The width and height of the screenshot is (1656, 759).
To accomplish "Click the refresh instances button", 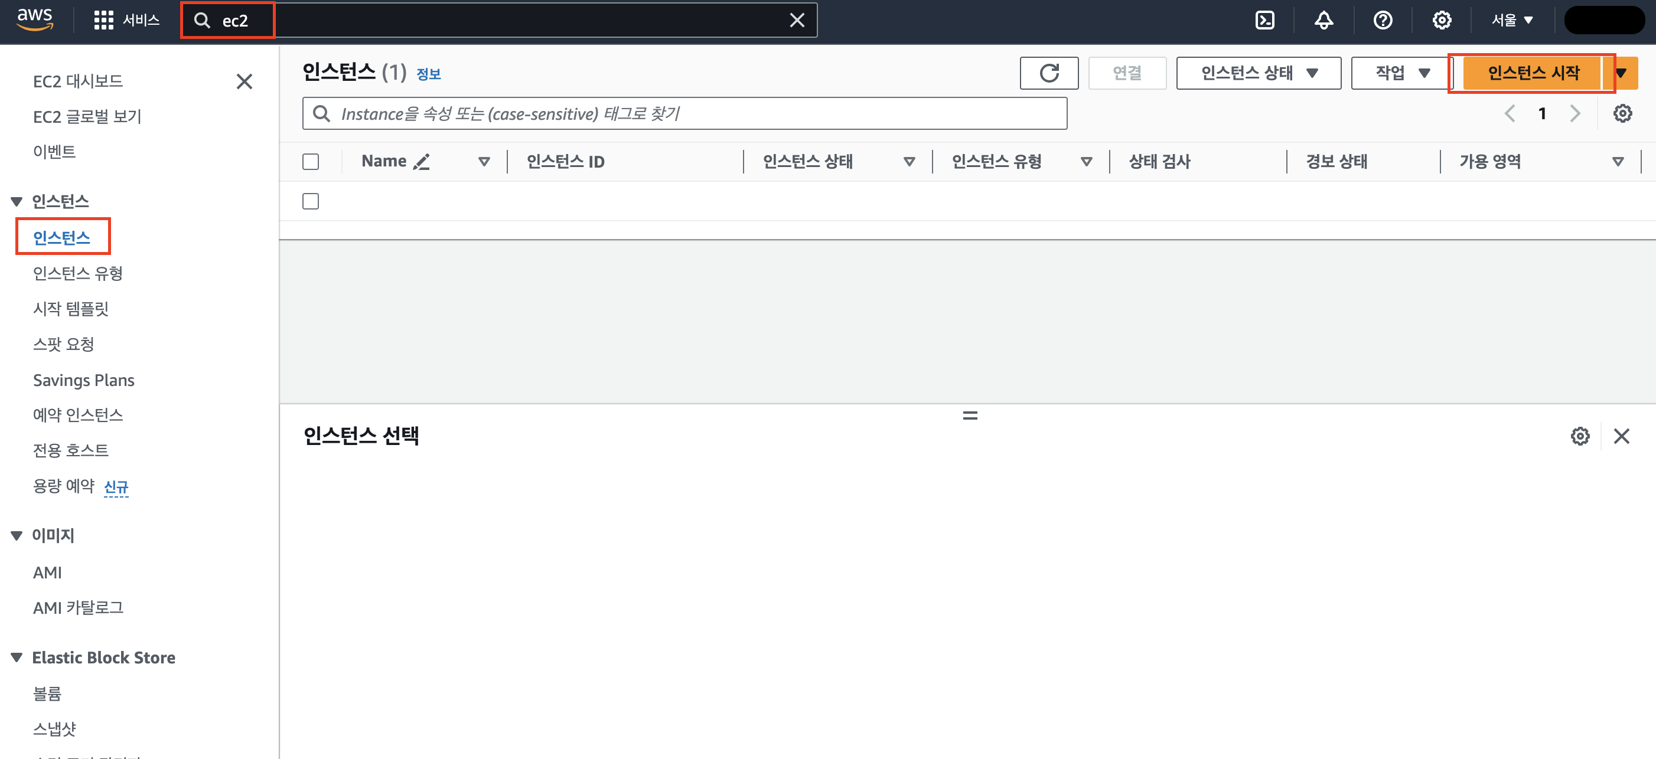I will 1048,73.
